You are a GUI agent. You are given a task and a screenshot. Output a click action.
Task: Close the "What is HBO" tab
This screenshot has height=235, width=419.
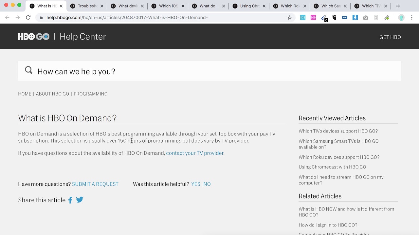coord(61,6)
